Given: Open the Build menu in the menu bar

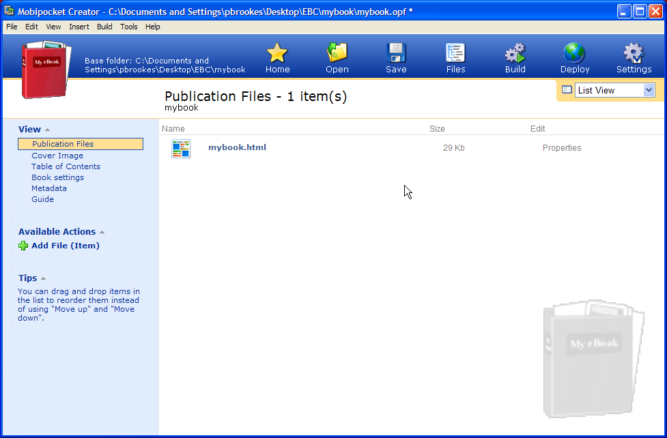Looking at the screenshot, I should [104, 27].
